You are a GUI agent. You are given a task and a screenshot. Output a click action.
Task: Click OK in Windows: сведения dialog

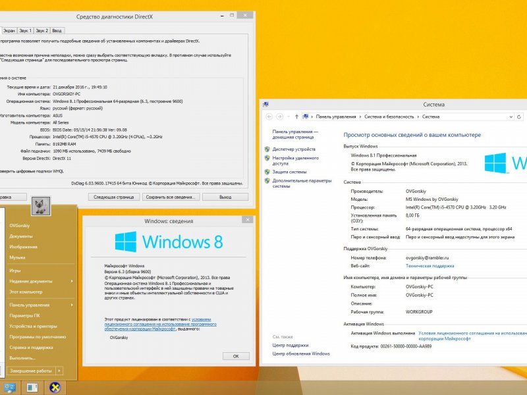click(x=236, y=356)
